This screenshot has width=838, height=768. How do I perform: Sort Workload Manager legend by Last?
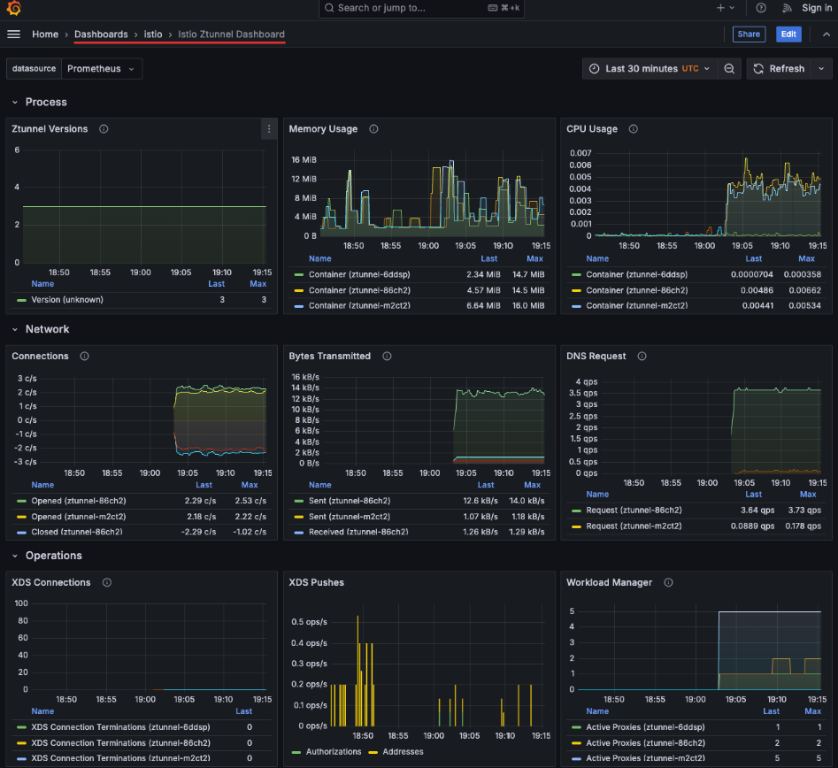coord(771,712)
